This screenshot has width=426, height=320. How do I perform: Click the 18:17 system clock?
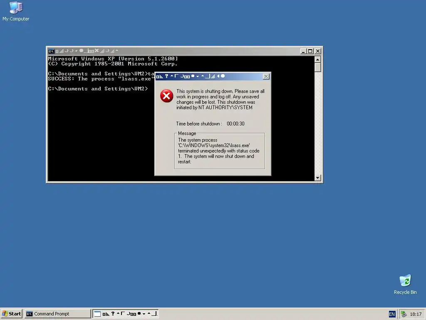416,314
